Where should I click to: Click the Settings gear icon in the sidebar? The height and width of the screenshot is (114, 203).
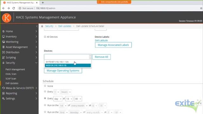(x=3, y=98)
